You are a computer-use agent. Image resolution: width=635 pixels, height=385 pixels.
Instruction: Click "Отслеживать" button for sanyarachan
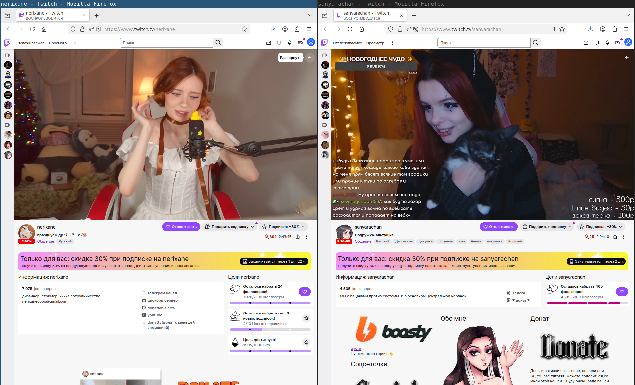pos(498,227)
